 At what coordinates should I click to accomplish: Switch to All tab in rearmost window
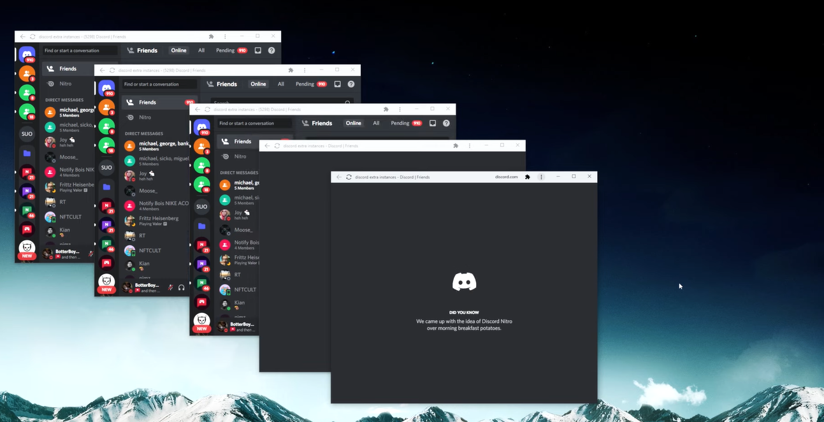(201, 50)
